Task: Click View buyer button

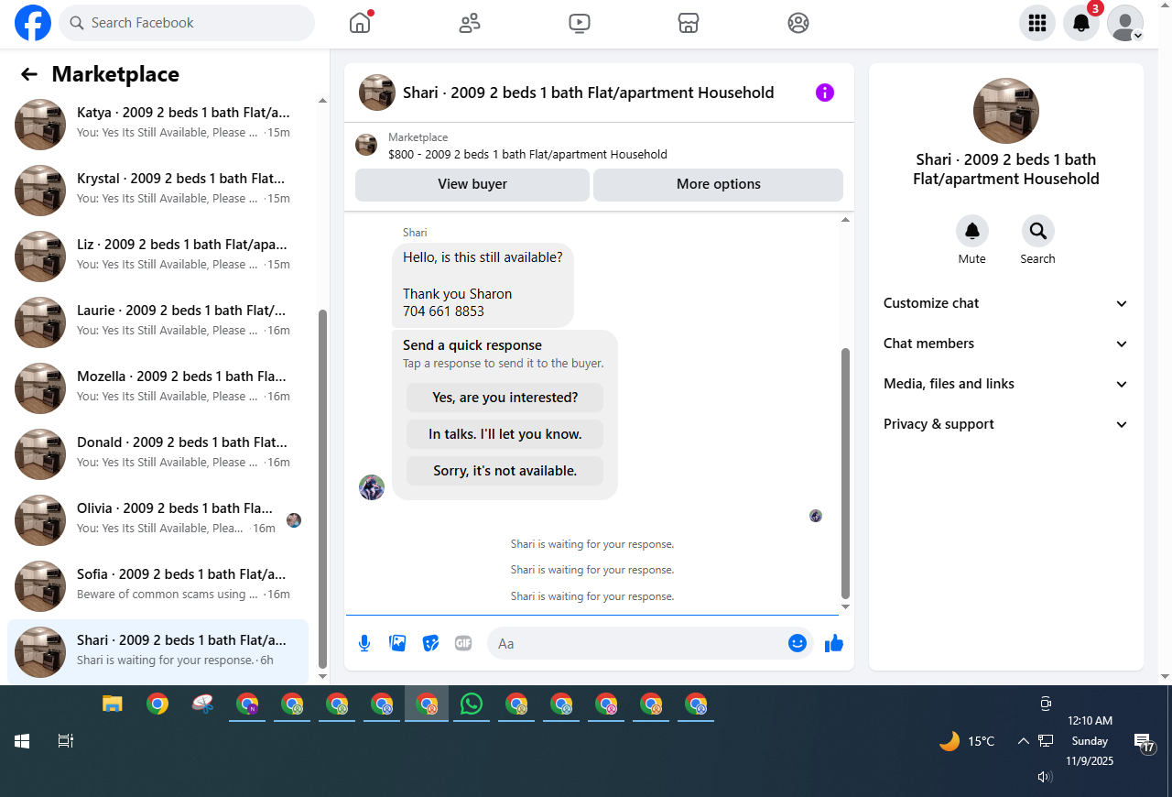Action: (472, 184)
